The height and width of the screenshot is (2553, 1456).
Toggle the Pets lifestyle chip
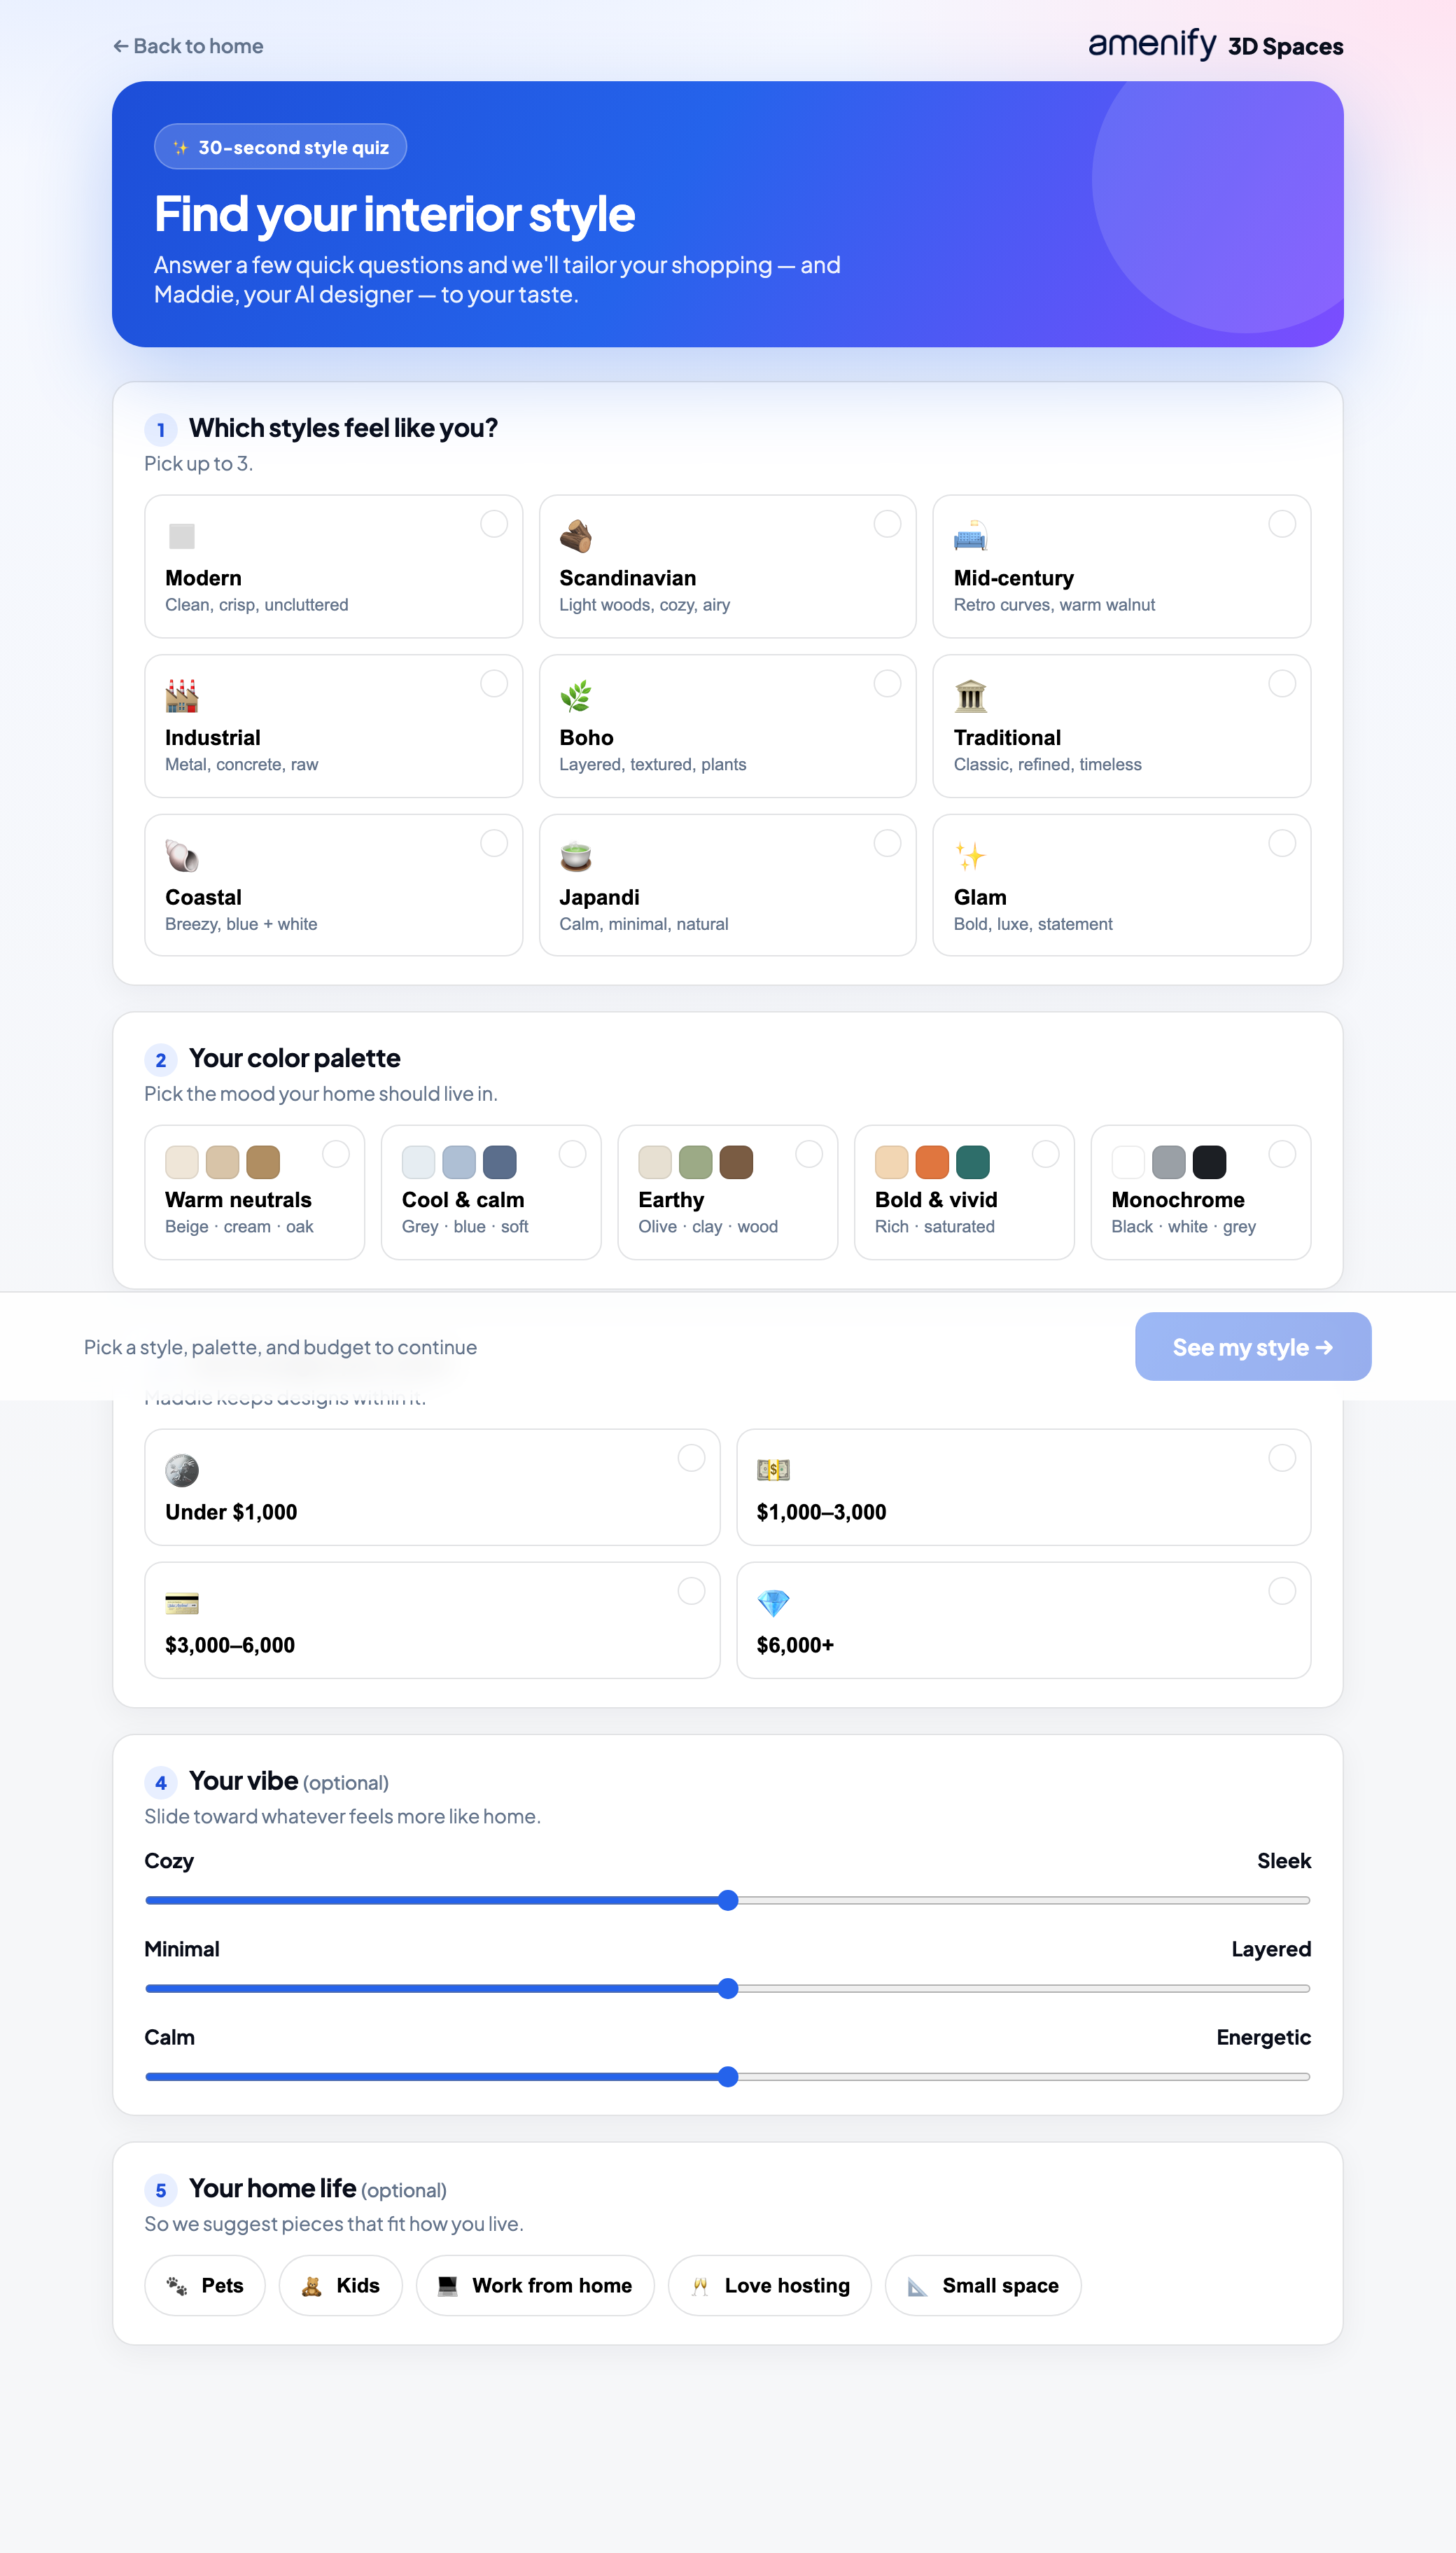205,2285
